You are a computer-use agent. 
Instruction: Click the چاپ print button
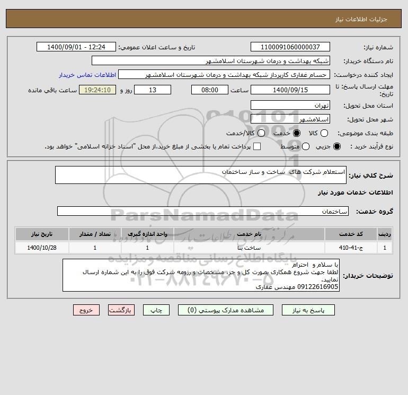click(x=156, y=310)
